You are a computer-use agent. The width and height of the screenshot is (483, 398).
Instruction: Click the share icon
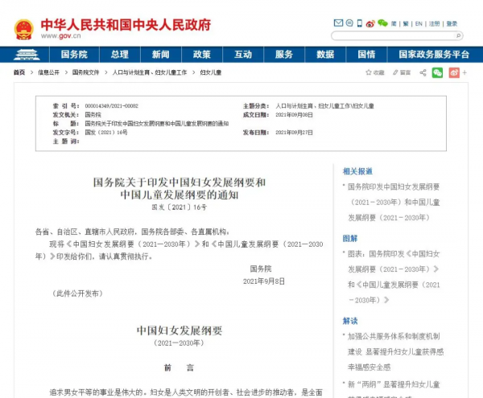[423, 72]
